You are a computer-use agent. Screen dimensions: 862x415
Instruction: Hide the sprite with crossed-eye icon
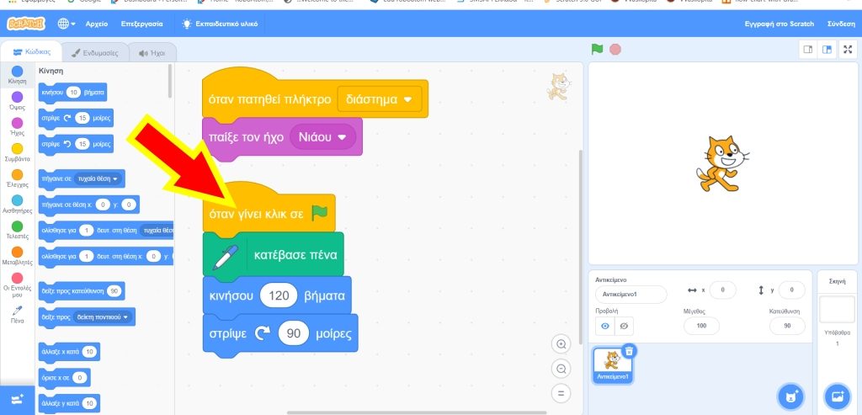click(624, 326)
